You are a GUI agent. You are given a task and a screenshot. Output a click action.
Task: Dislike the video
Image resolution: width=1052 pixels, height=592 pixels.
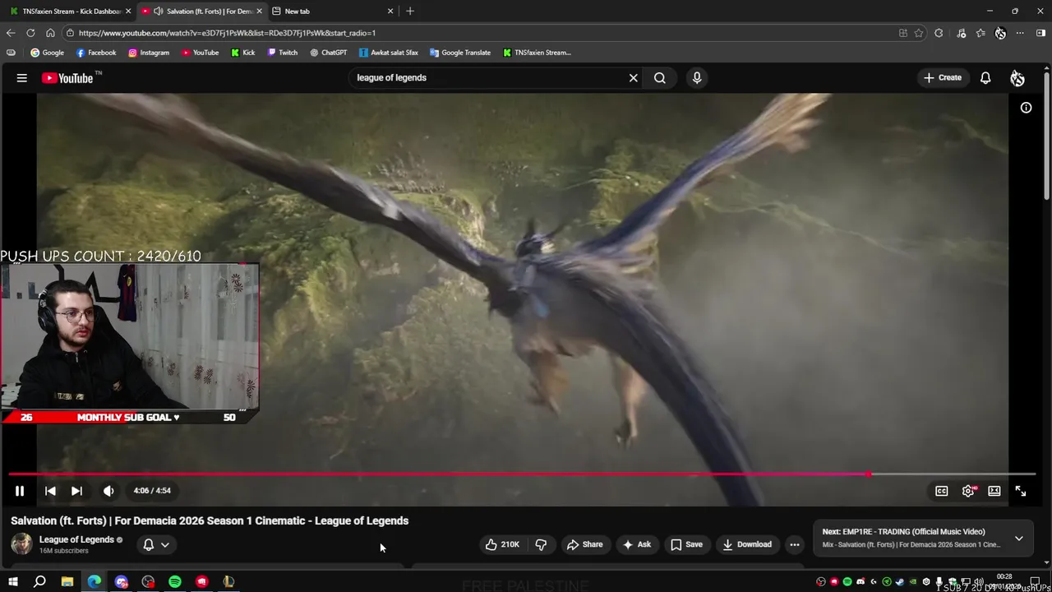541,544
